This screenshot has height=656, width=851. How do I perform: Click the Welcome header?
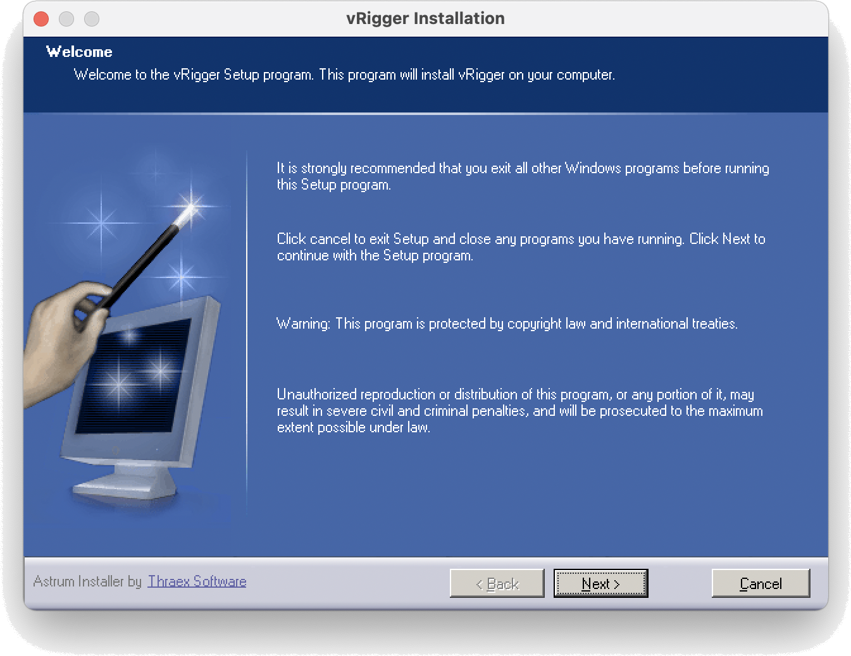(79, 51)
